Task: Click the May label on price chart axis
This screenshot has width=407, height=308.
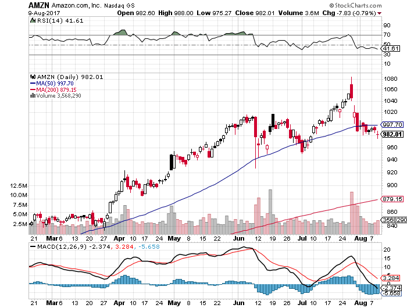Action: [x=174, y=238]
